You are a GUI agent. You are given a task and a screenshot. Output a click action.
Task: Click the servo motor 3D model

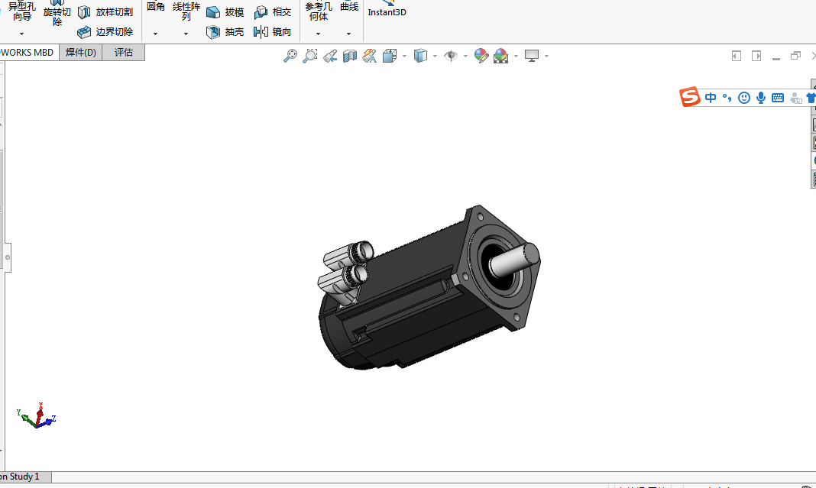point(430,288)
